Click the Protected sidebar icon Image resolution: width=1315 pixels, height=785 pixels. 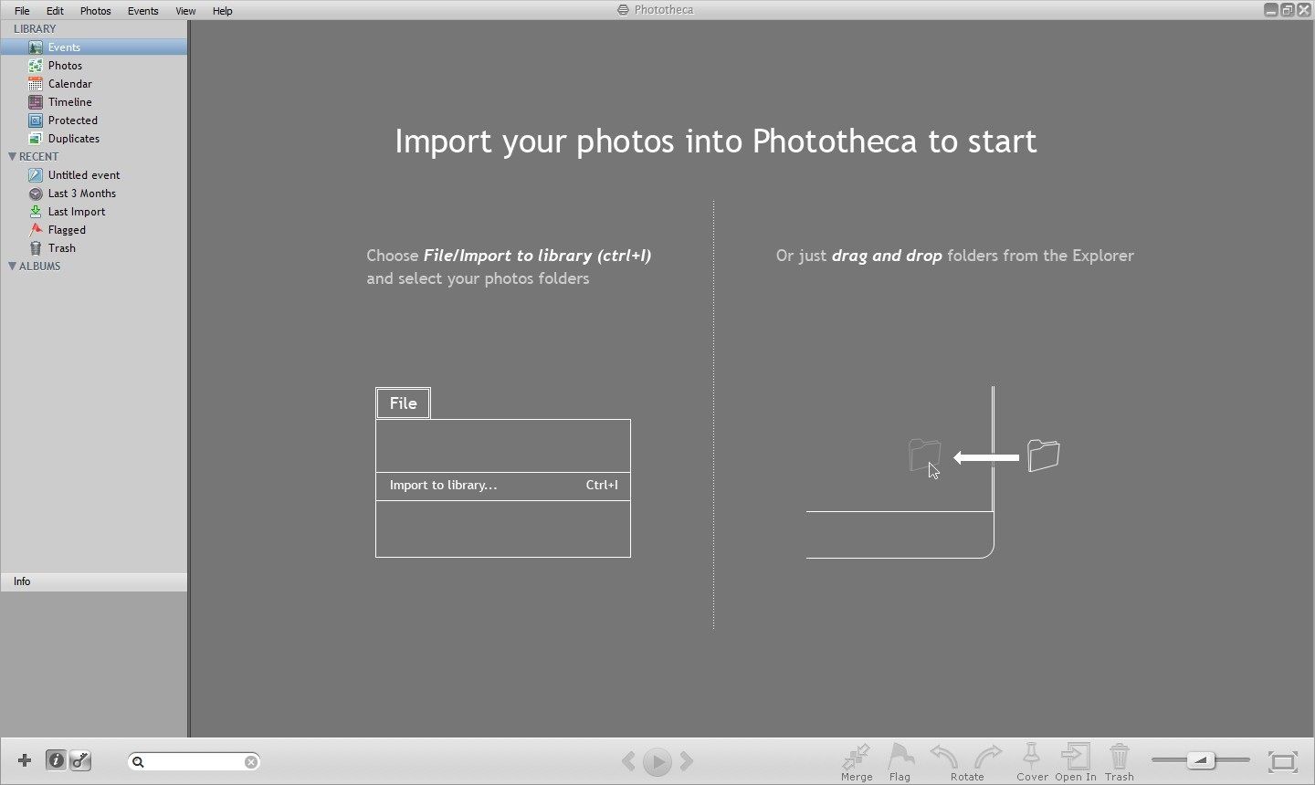(x=36, y=120)
